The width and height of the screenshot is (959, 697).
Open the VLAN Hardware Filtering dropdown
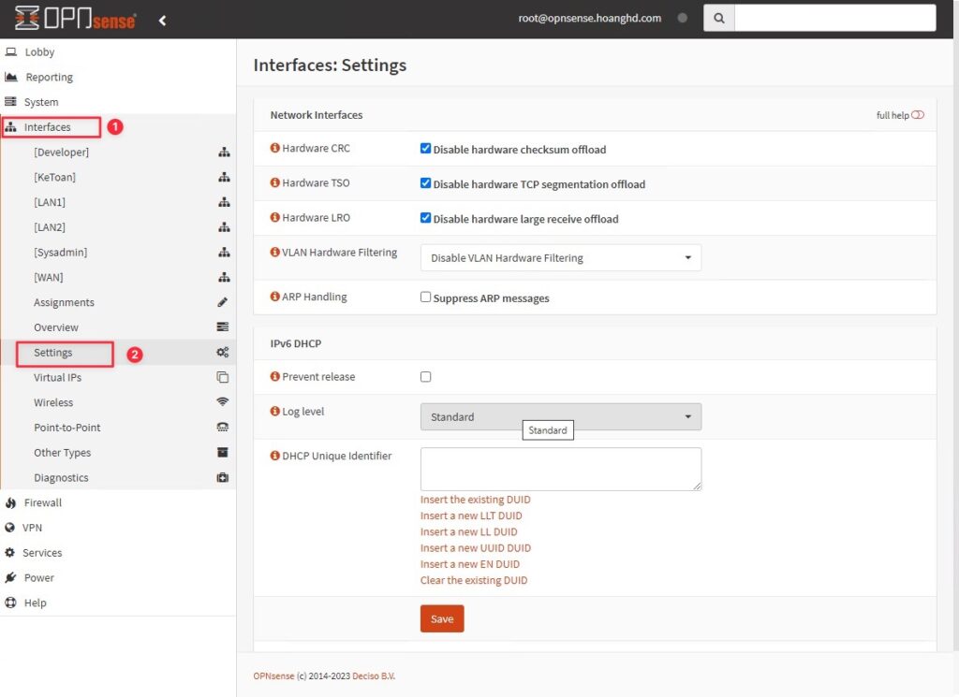[x=561, y=258]
